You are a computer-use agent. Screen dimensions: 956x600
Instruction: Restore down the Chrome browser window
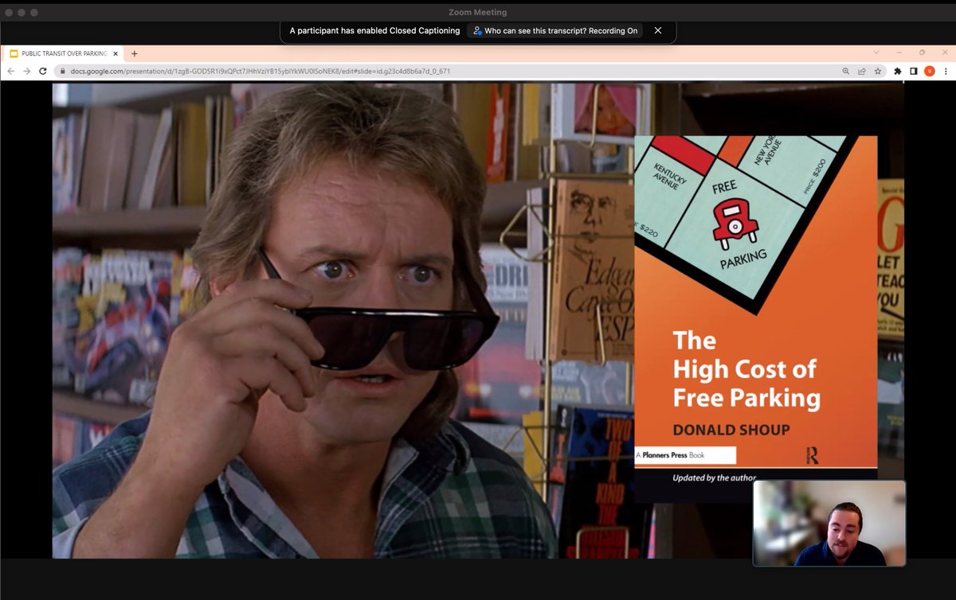[x=922, y=53]
